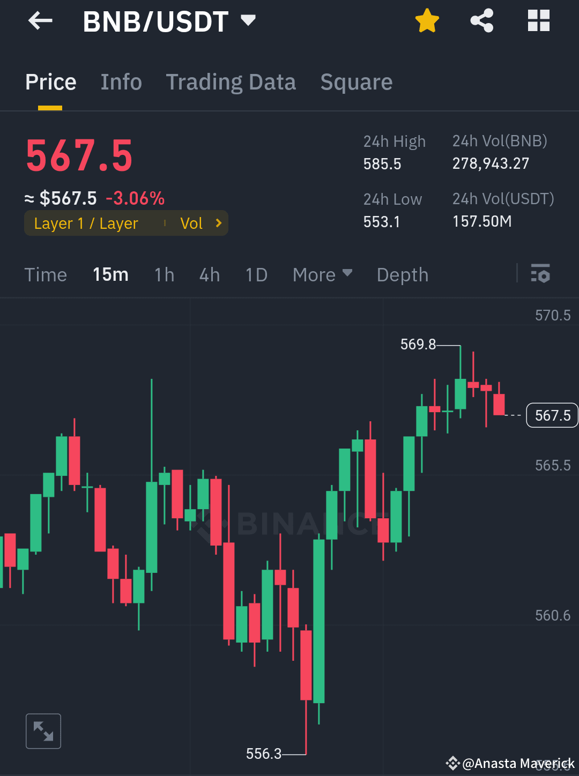The width and height of the screenshot is (579, 776).
Task: Click the 567.5 price label on the axis
Action: click(552, 415)
